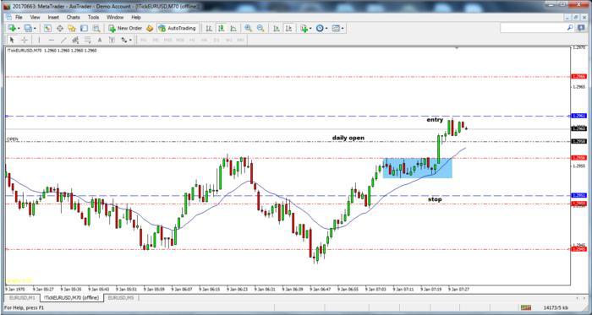Click the 'stop' chart label
This screenshot has width=592, height=315.
point(435,199)
